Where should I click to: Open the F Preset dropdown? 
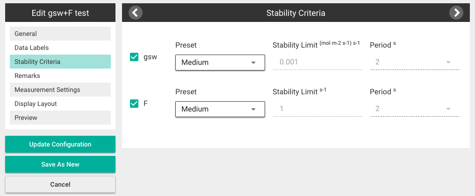click(220, 109)
